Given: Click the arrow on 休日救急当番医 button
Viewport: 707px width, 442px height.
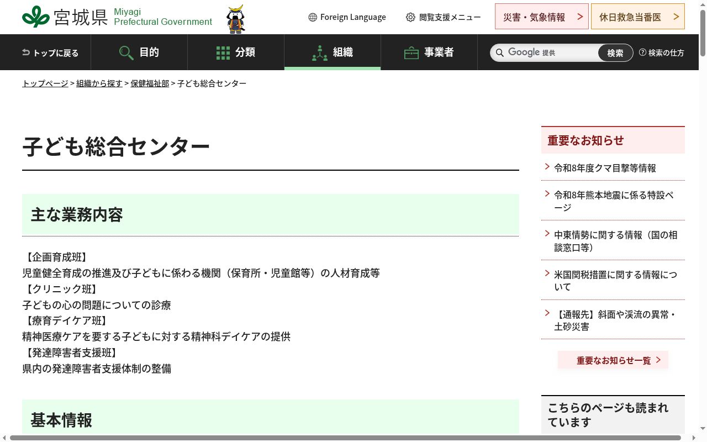Looking at the screenshot, I should [x=676, y=17].
